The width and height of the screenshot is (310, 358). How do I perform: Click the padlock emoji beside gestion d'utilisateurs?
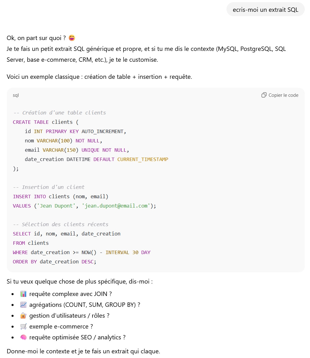23,315
